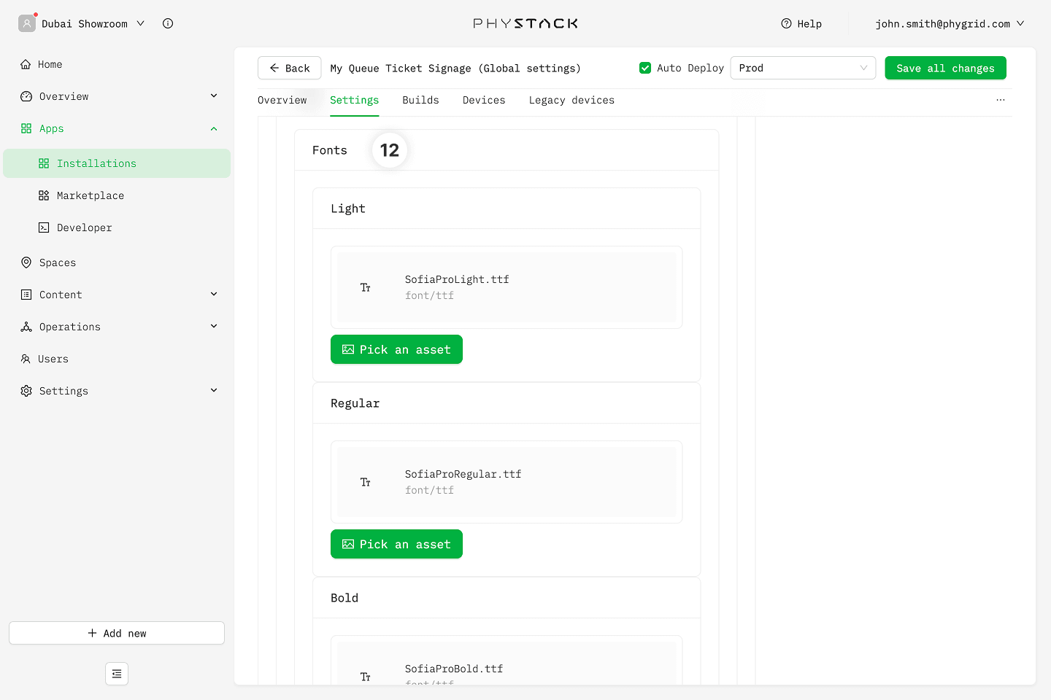
Task: Click the Save all changes button
Action: (945, 68)
